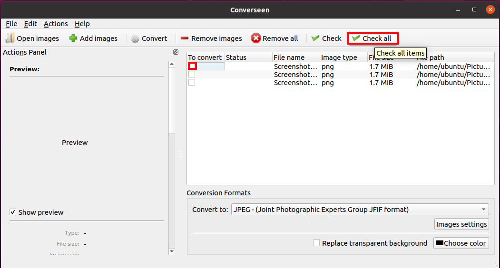The width and height of the screenshot is (500, 268).
Task: Click the Open images toolbar icon
Action: (x=10, y=38)
